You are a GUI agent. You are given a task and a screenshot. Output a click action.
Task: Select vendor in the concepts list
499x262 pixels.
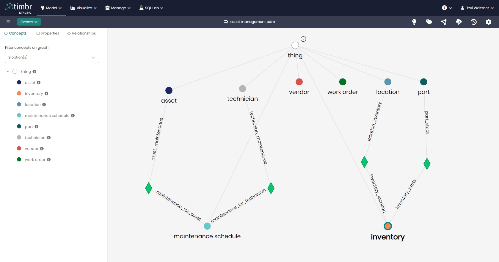(32, 149)
